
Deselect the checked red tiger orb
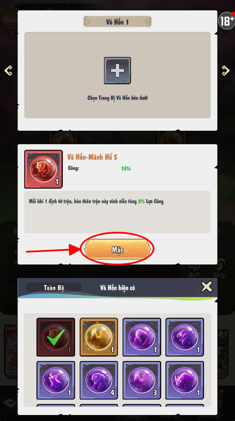click(56, 337)
